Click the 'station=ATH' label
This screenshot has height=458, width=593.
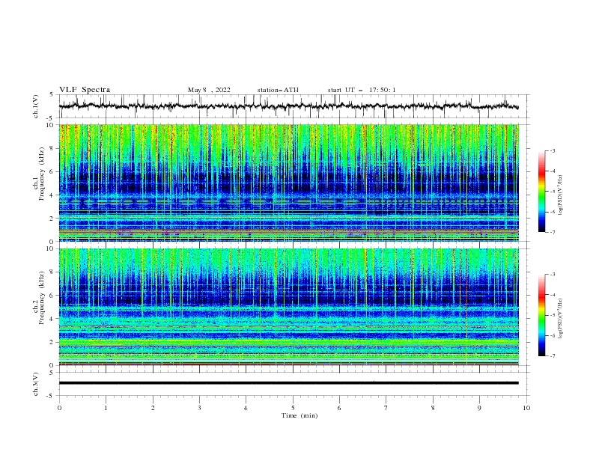pyautogui.click(x=278, y=90)
